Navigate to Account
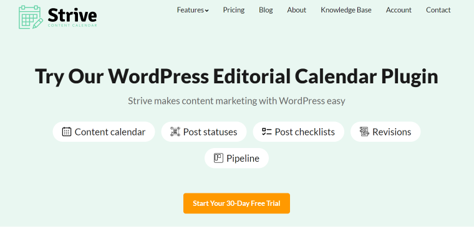474x227 pixels. coord(399,10)
